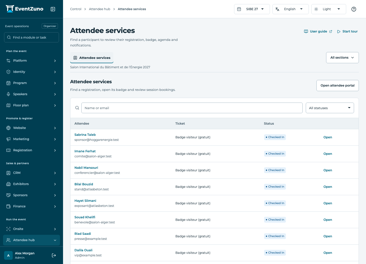The image size is (366, 264).
Task: Click the search magnifier icon by Name field
Action: [x=77, y=108]
